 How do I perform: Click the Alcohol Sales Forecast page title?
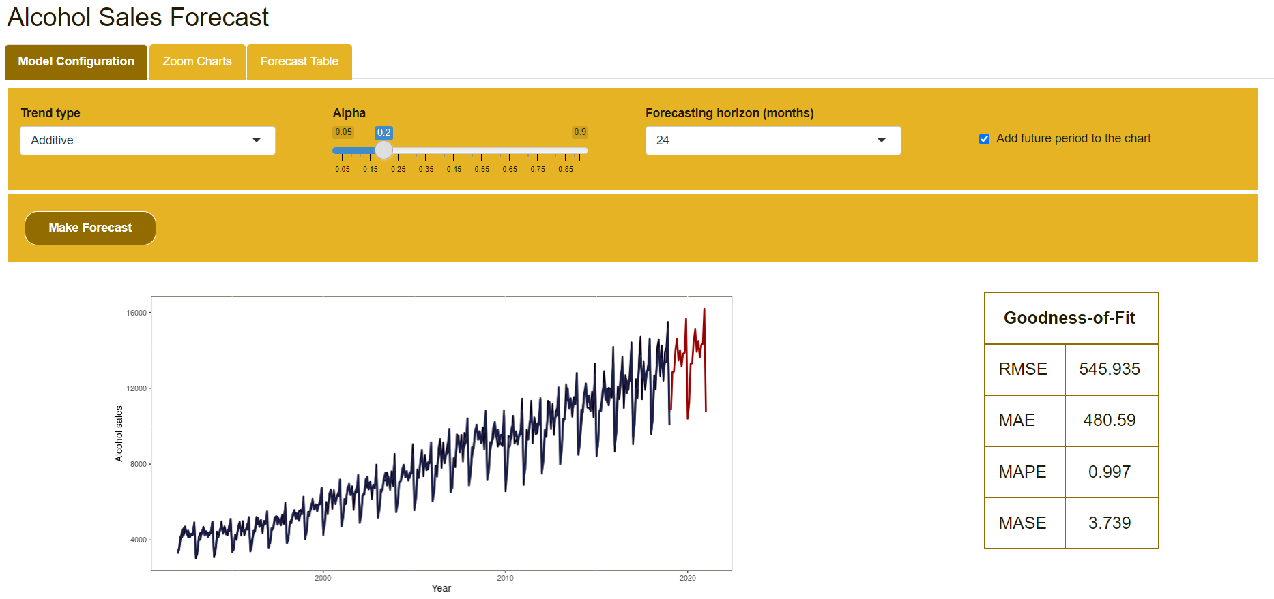[x=138, y=17]
